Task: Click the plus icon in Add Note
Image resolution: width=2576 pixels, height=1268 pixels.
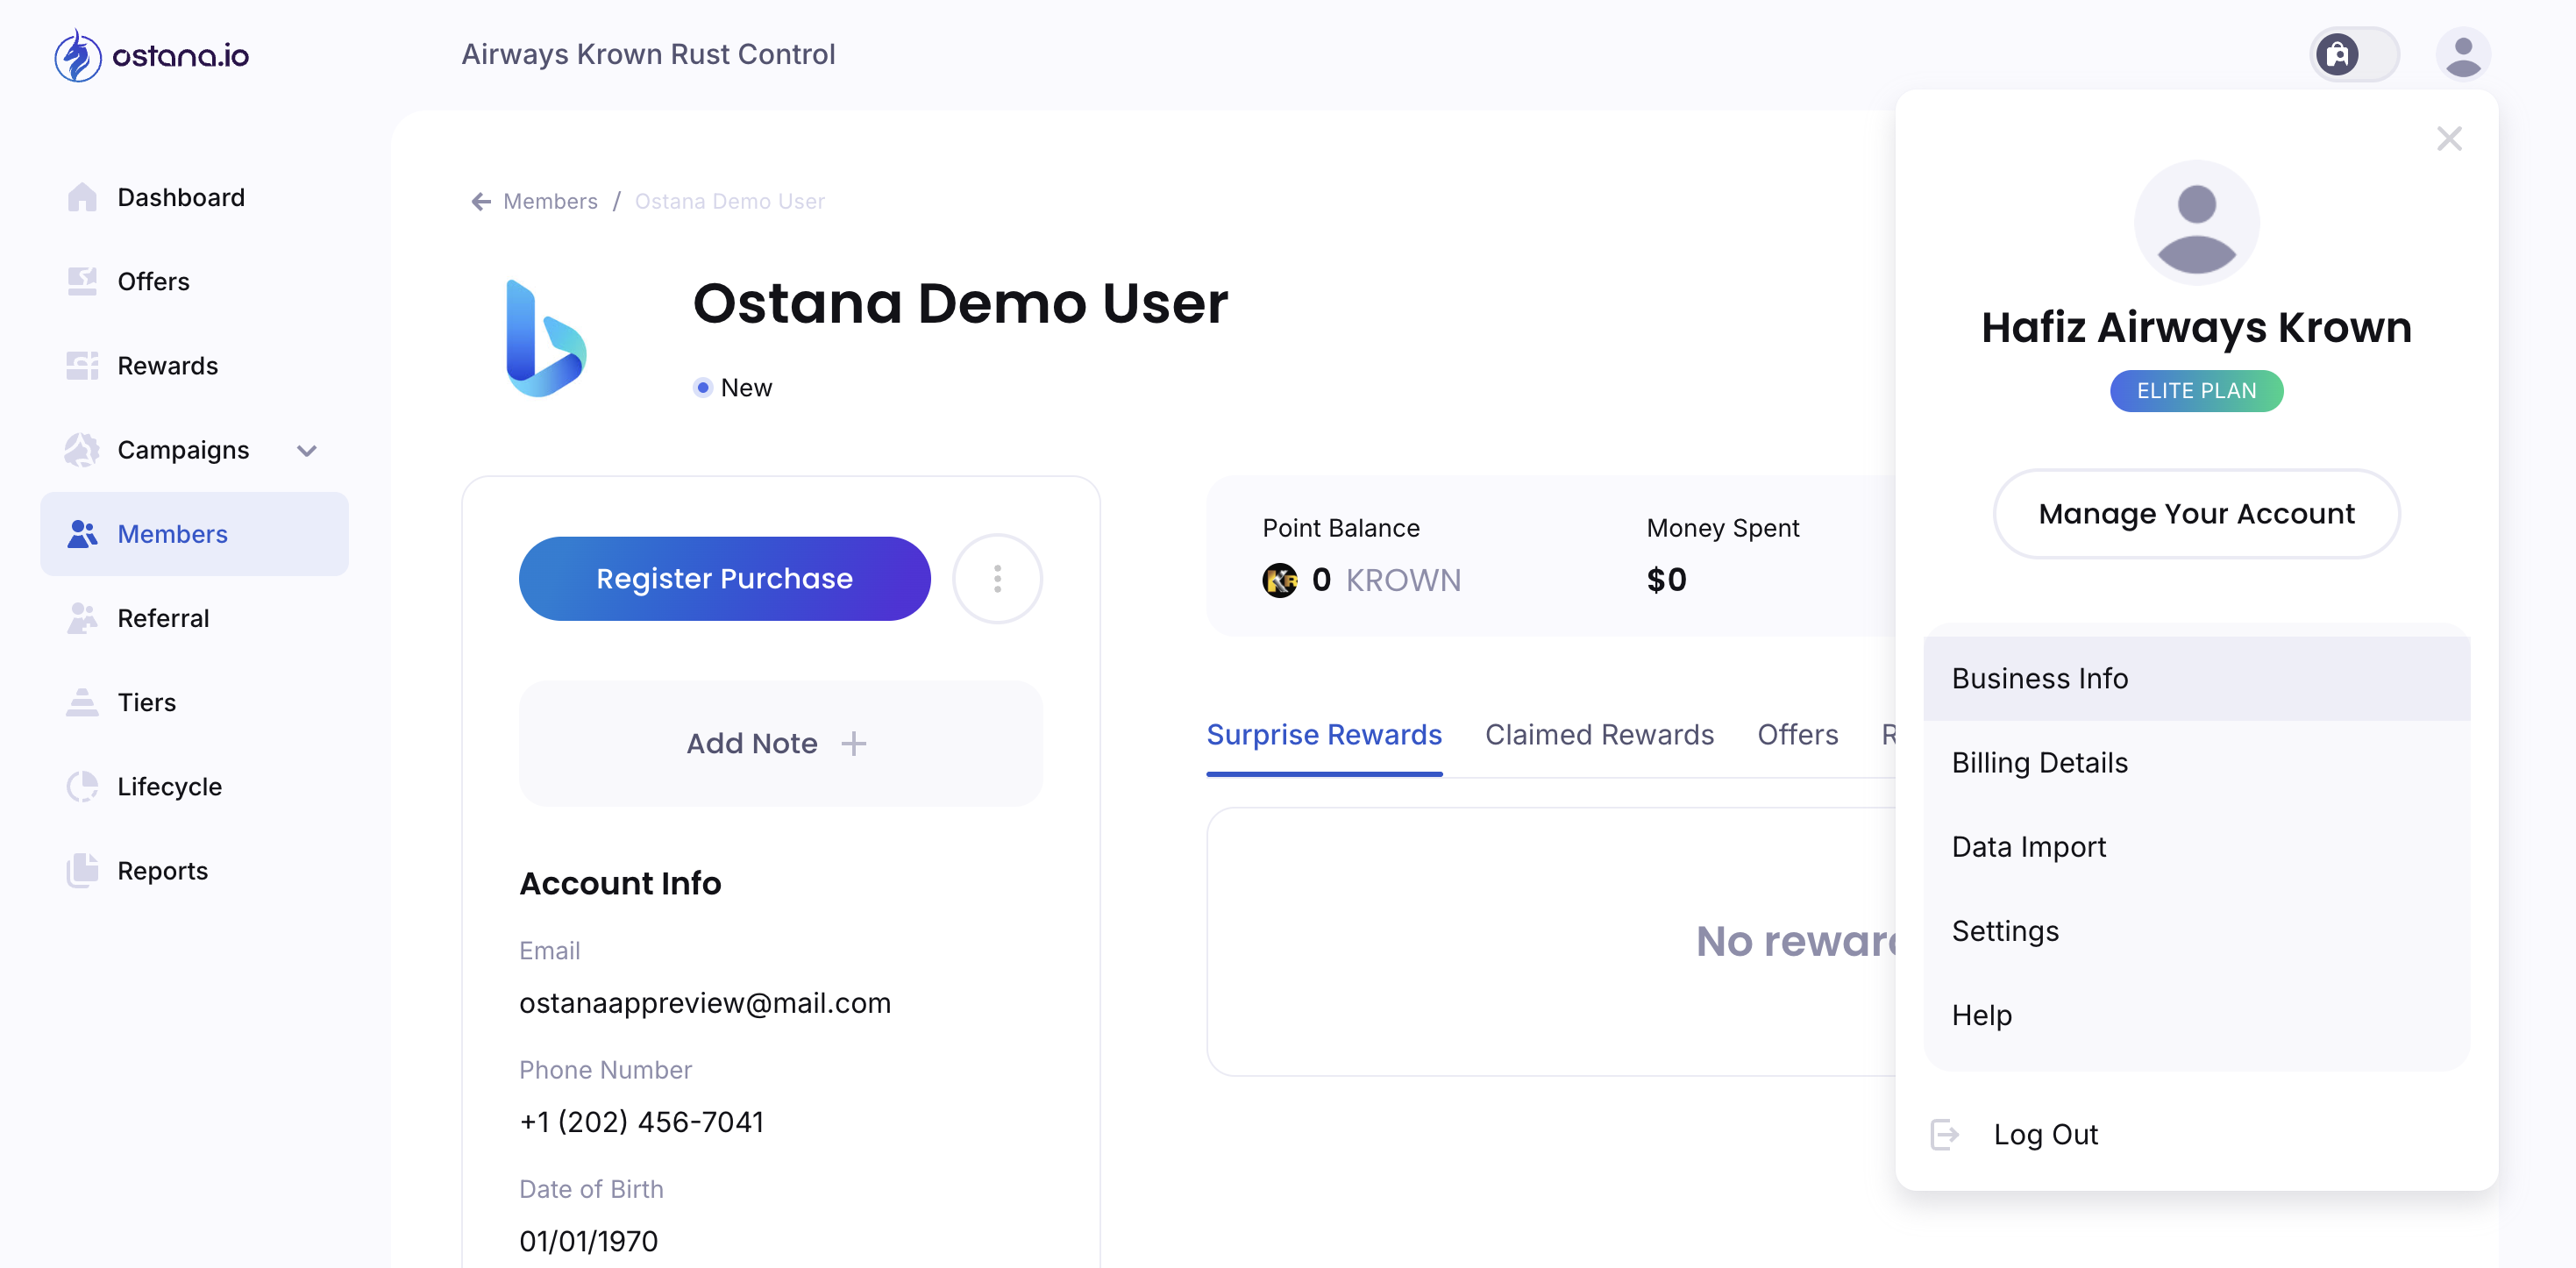Action: pos(853,744)
